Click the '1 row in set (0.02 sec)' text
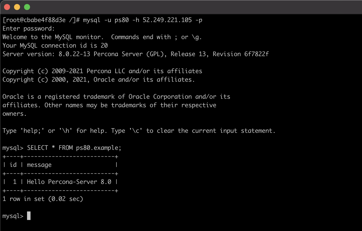 (x=43, y=199)
